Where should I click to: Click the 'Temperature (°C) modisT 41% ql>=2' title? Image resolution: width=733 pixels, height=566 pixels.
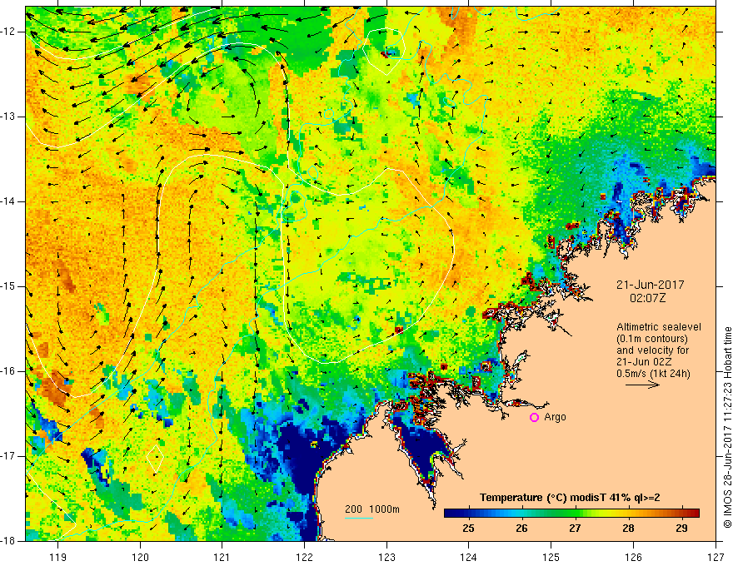[x=570, y=498]
